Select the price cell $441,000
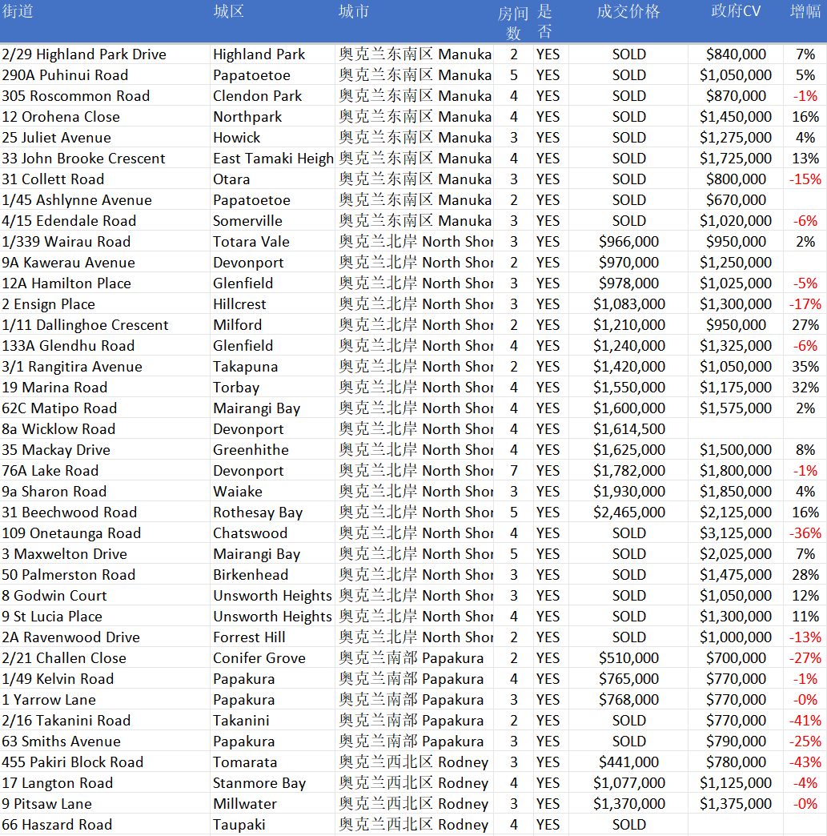 point(628,762)
